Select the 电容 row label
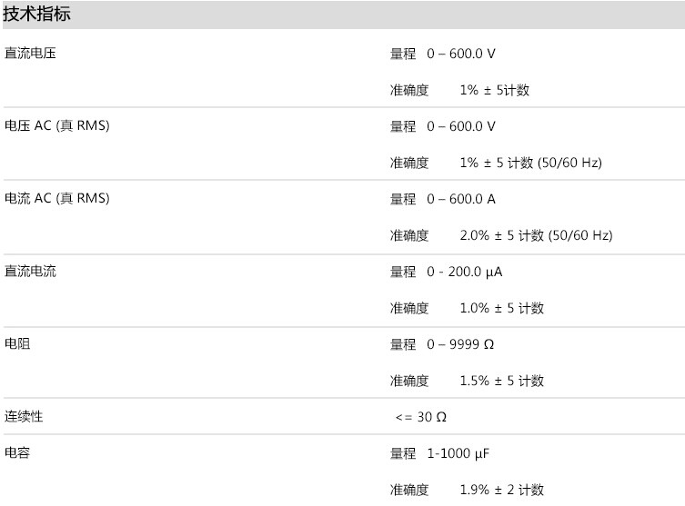 [x=17, y=452]
